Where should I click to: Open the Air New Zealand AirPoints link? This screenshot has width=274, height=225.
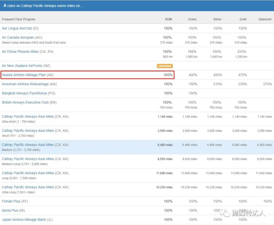[x=22, y=66]
